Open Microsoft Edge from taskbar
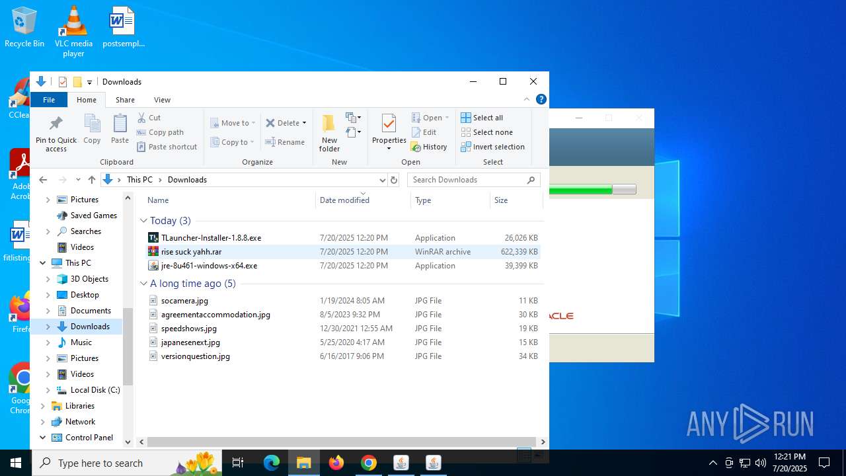This screenshot has width=846, height=476. click(272, 463)
